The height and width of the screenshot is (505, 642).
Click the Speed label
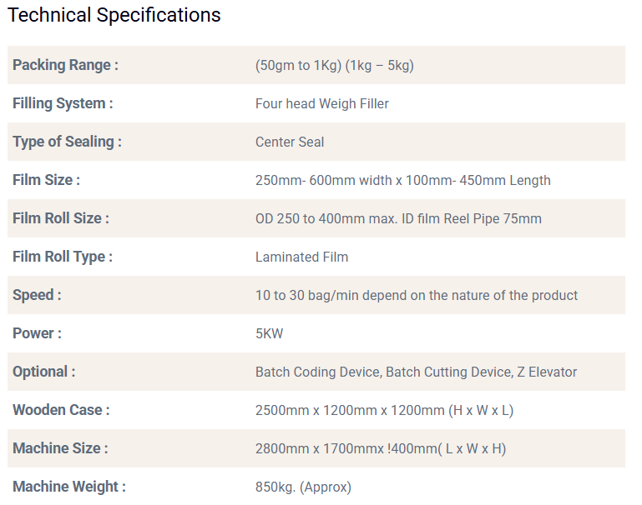coord(37,295)
